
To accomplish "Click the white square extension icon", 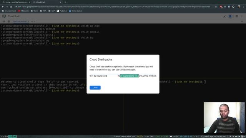I will click(229, 7).
